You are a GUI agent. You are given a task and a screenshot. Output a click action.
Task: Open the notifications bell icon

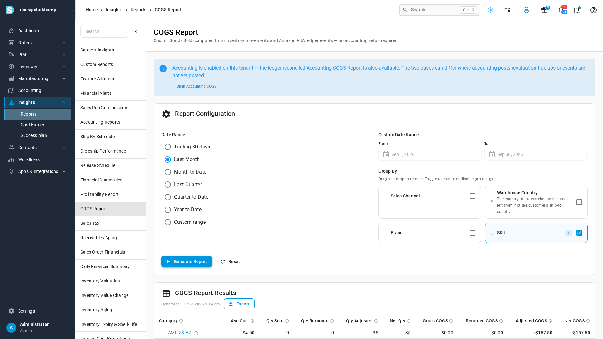[561, 10]
